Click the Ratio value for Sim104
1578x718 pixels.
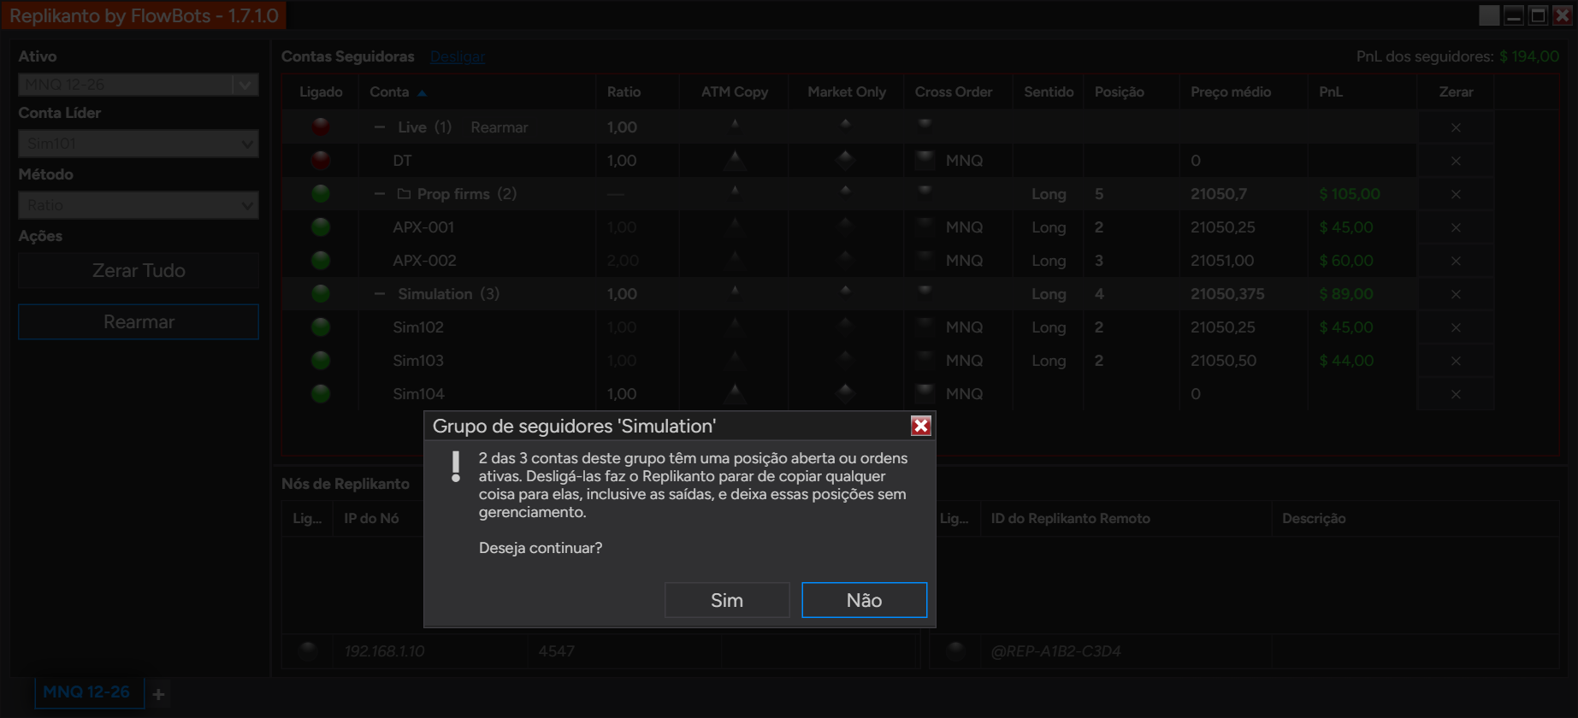(622, 394)
